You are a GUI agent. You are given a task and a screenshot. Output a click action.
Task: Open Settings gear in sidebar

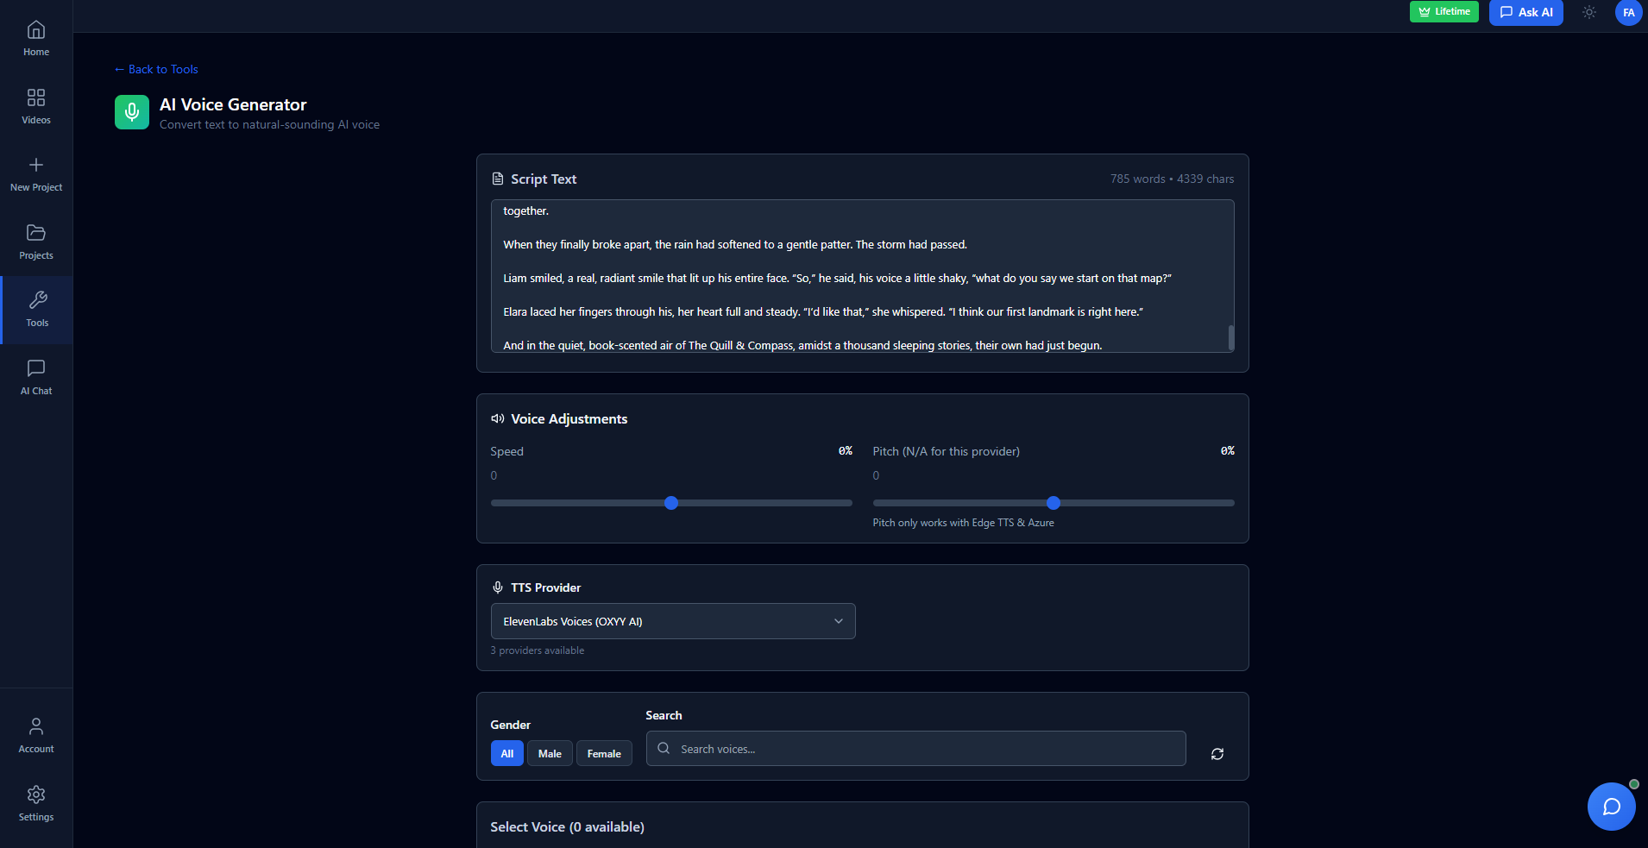point(36,803)
